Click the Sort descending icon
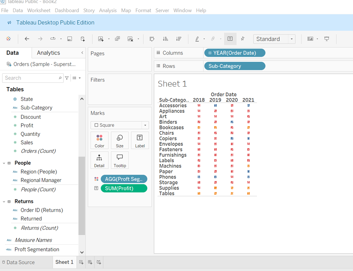The image size is (353, 271). click(x=179, y=39)
